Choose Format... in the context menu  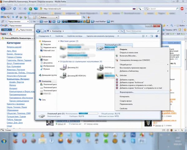tap(127, 92)
